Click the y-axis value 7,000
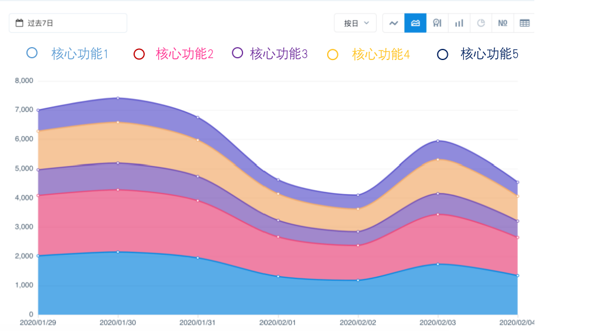The image size is (592, 332). [x=24, y=109]
